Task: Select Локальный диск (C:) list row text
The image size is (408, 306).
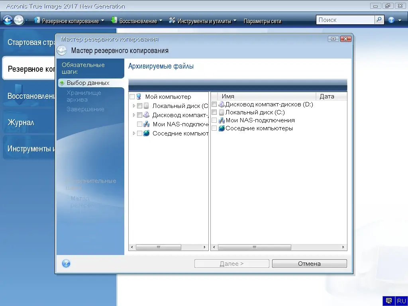Action: click(255, 112)
